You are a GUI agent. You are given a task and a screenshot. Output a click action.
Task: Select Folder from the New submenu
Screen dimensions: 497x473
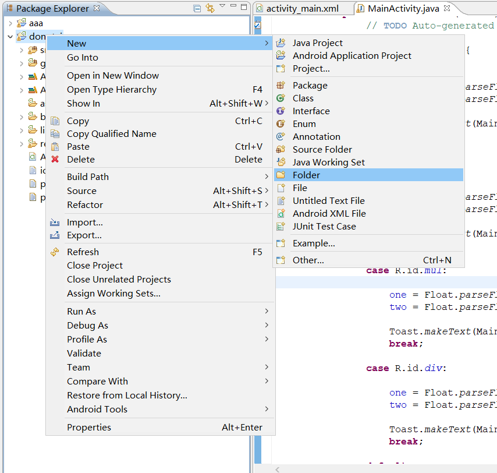368,175
